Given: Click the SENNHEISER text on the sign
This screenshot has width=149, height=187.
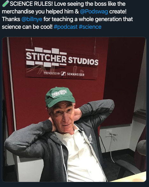Looking at the screenshot, I should (x=76, y=74).
